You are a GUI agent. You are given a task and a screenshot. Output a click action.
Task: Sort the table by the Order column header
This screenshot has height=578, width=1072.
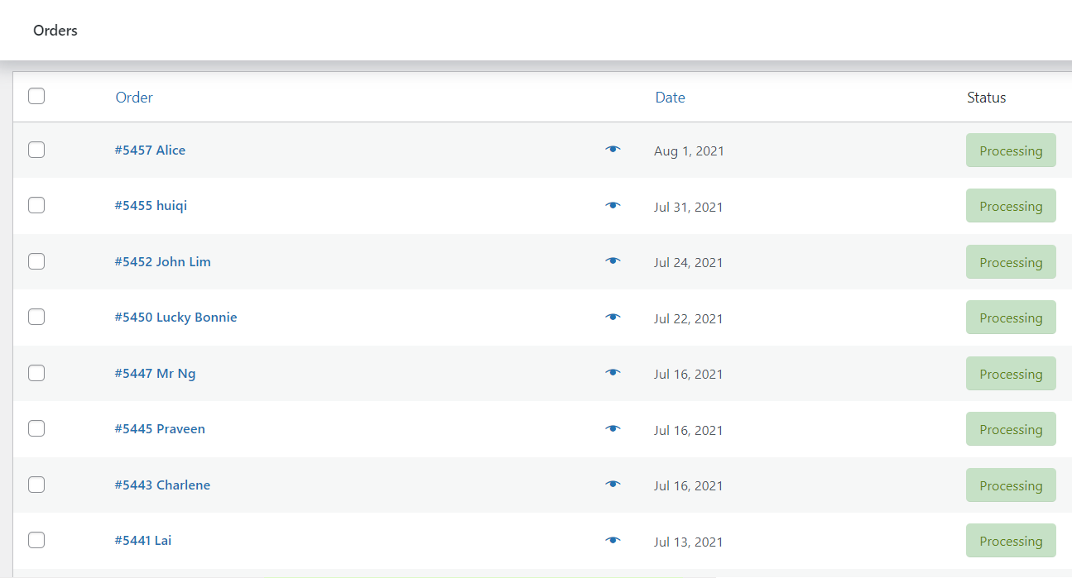[134, 98]
